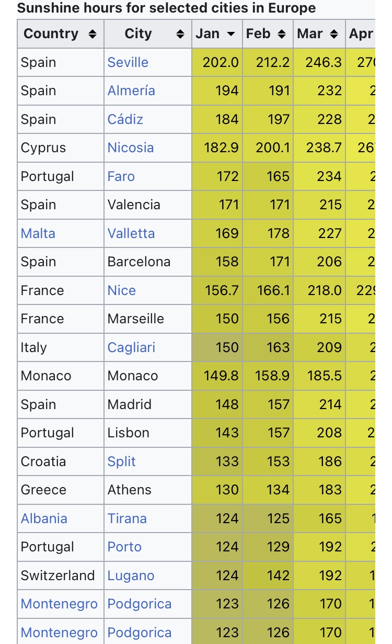
Task: Click the Jan column sort arrow
Action: coord(230,35)
